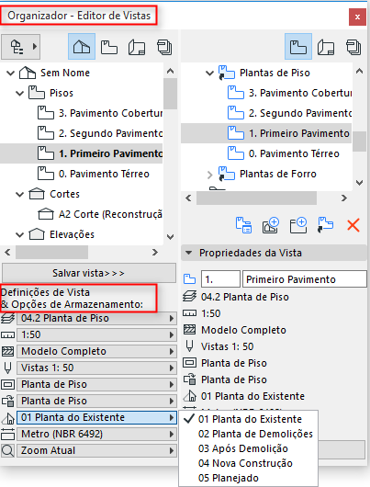Screen dimensions: 370x487
Task: Click the View Settings icon below view tree
Action: click(x=243, y=225)
